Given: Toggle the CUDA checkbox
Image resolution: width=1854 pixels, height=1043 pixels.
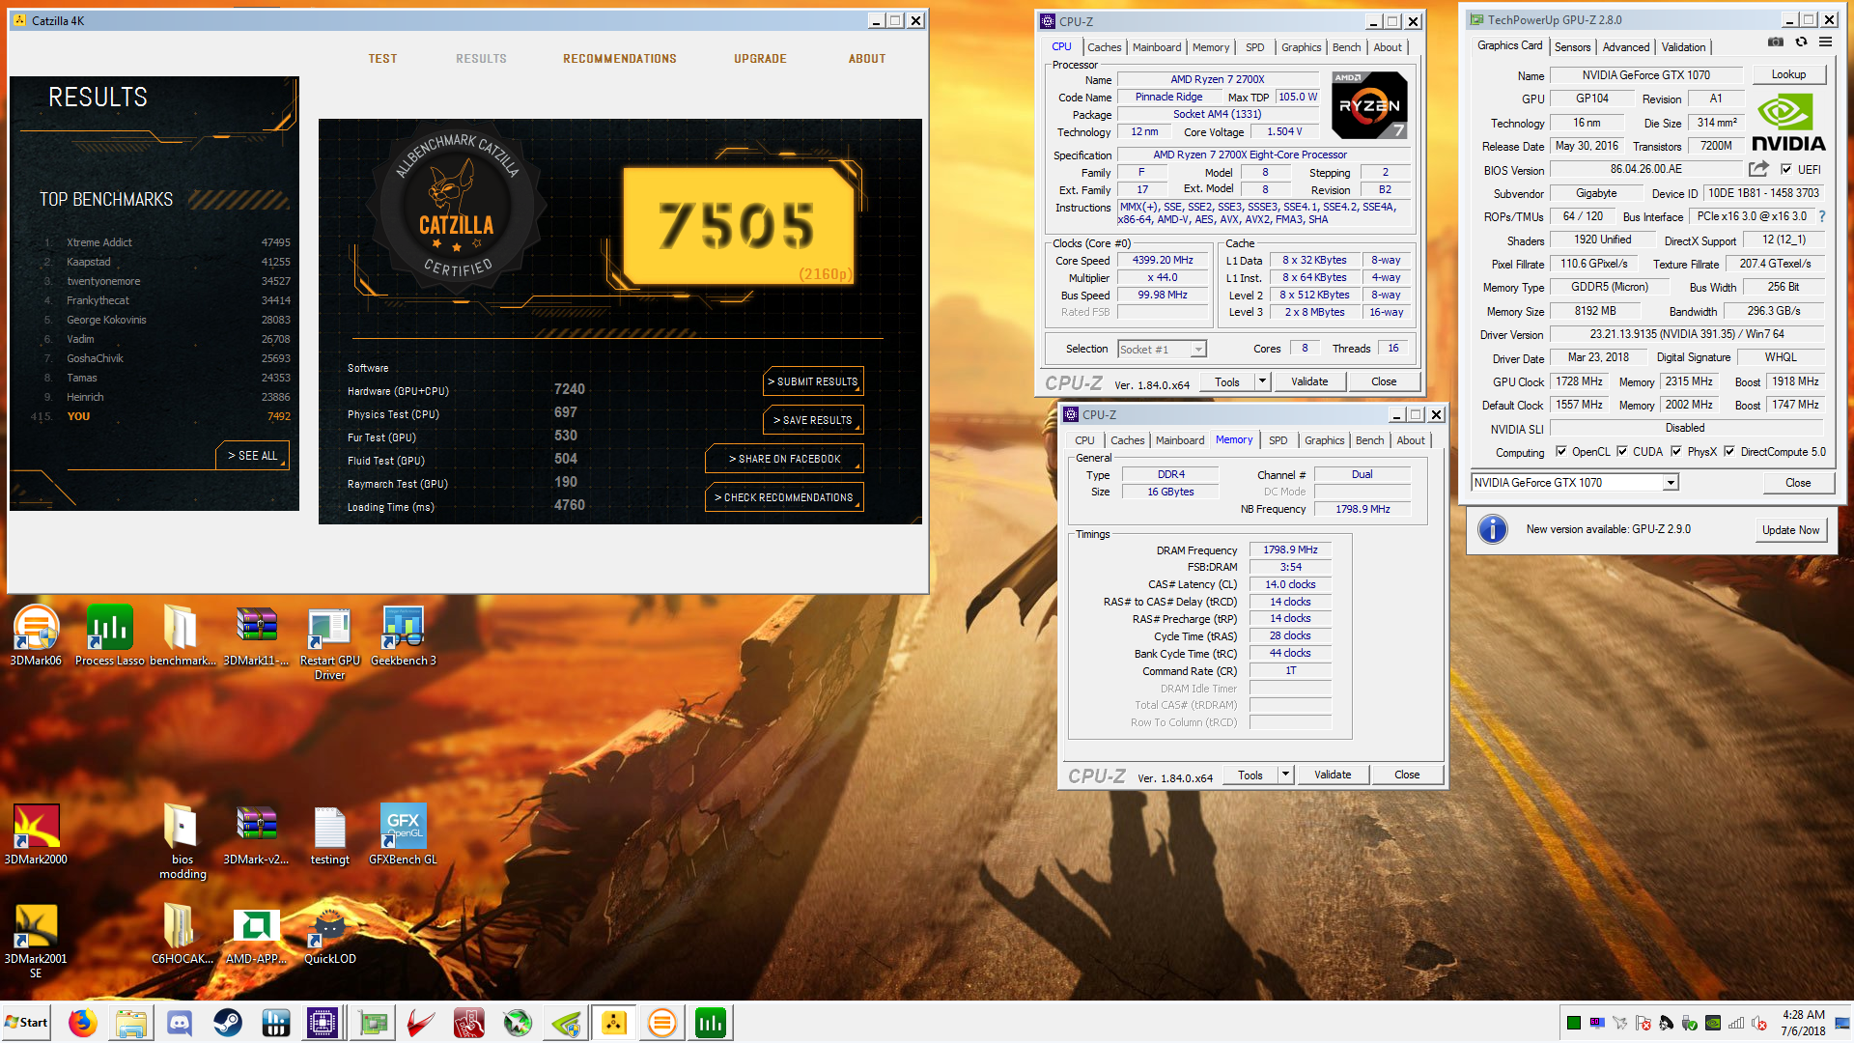Looking at the screenshot, I should click(x=1622, y=451).
